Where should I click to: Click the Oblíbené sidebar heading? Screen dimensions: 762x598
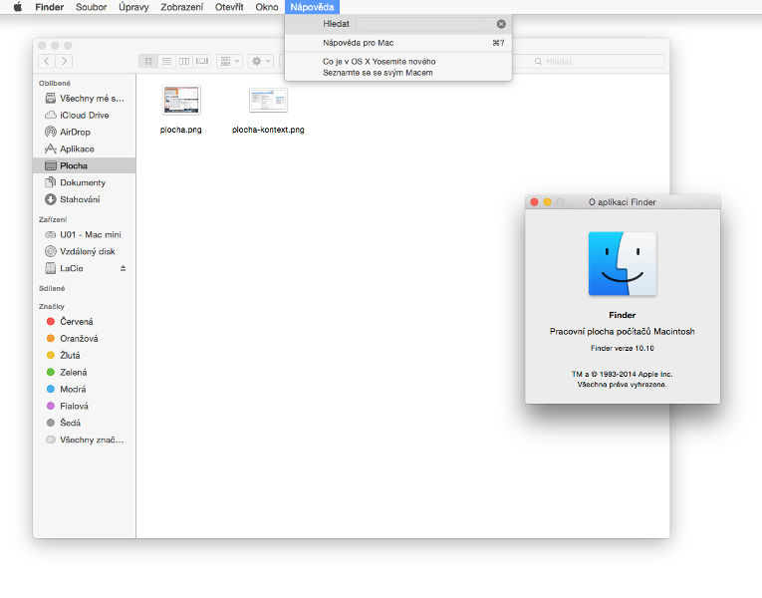55,83
